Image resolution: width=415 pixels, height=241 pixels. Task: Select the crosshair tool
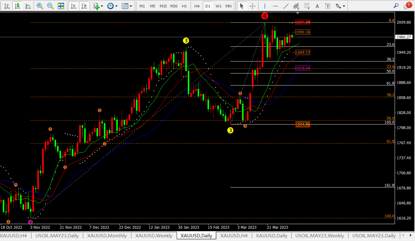252,6
